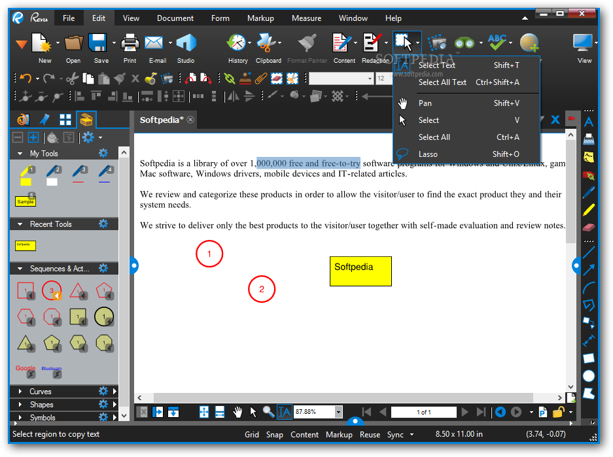Go to previous page button
The image size is (613, 457).
(x=383, y=412)
